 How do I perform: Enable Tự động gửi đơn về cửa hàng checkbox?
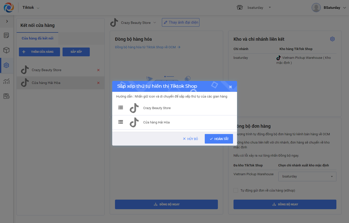tap(236, 190)
